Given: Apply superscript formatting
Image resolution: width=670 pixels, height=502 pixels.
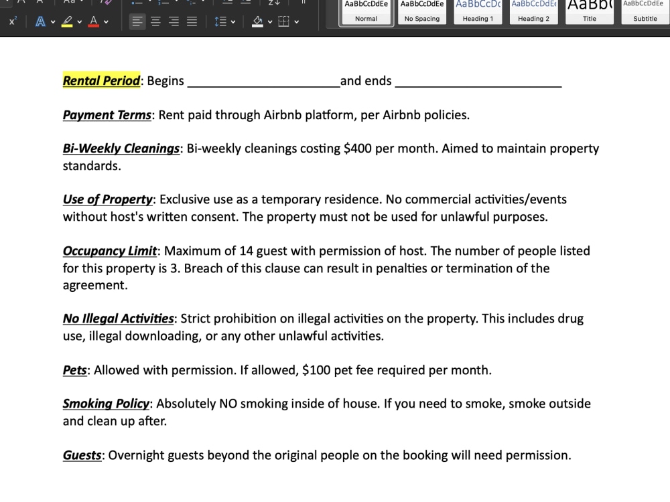Looking at the screenshot, I should (12, 21).
